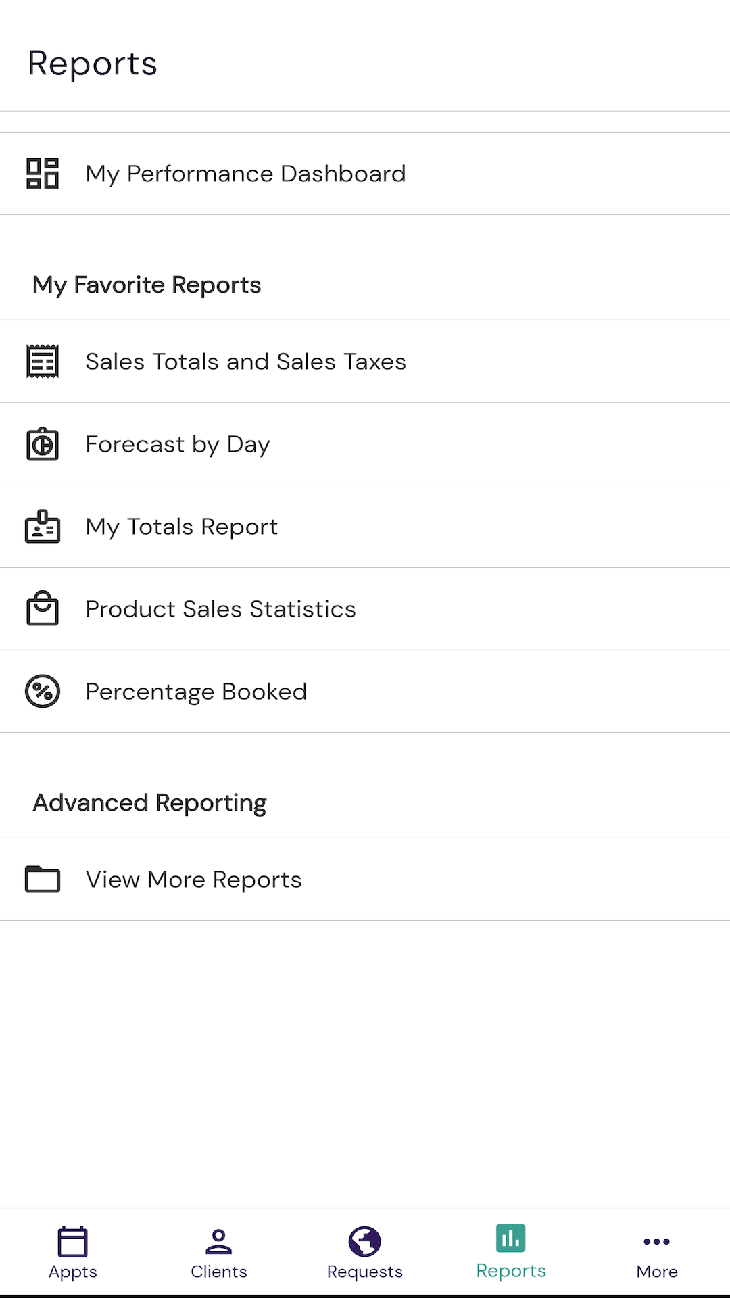Tap the ID badge icon for My Totals

43,527
